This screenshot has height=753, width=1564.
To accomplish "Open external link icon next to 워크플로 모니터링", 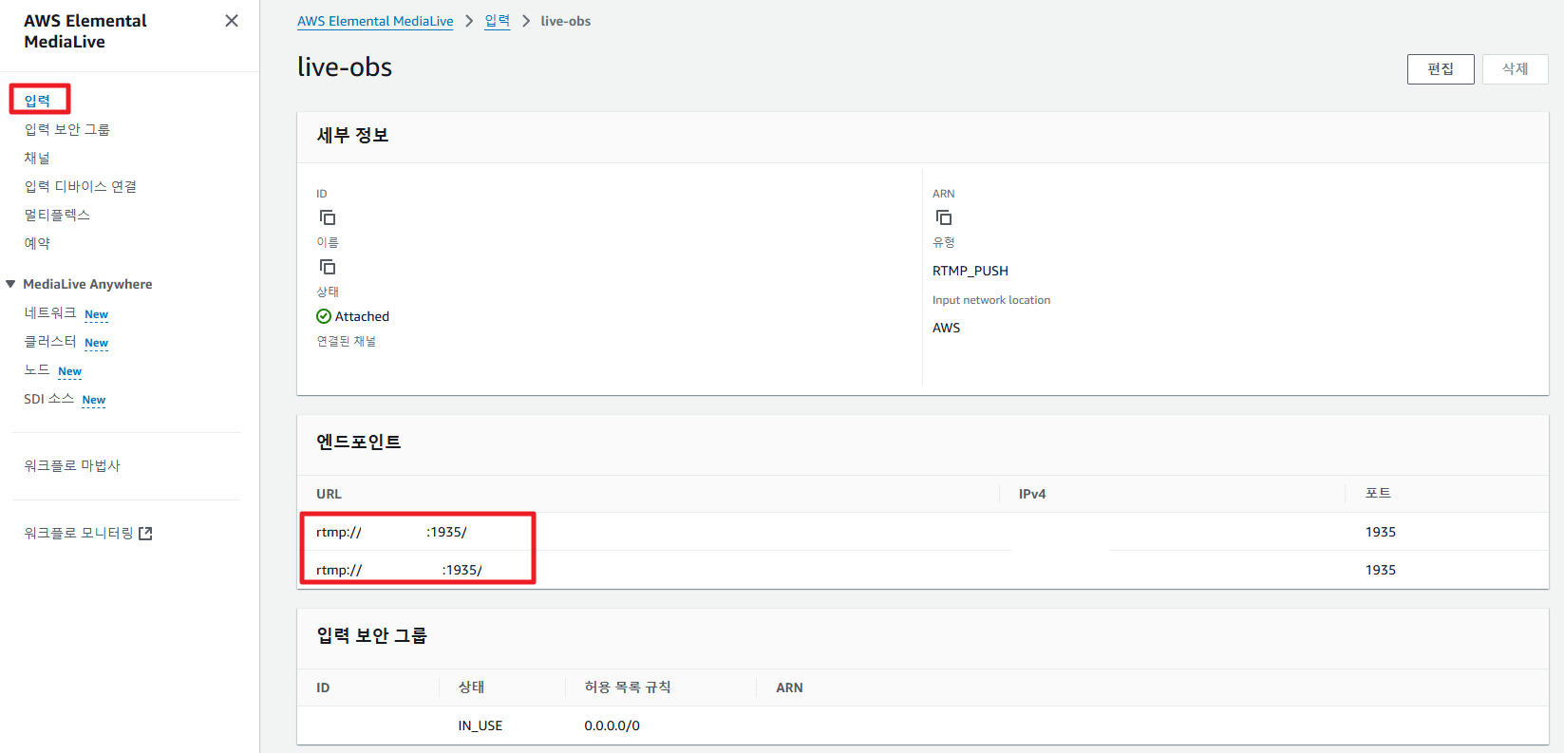I will coord(145,534).
